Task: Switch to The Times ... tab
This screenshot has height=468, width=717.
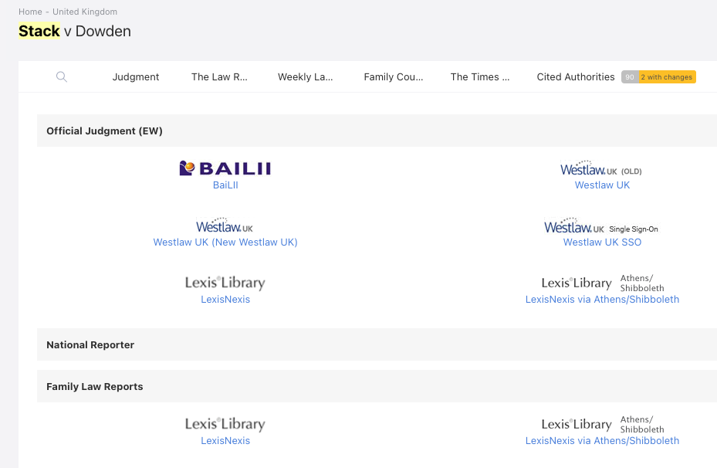Action: tap(480, 77)
